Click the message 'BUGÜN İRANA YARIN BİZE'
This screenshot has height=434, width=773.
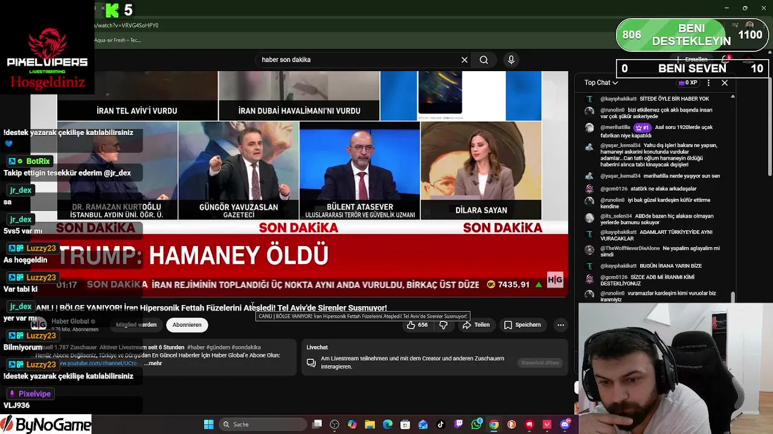pyautogui.click(x=672, y=266)
